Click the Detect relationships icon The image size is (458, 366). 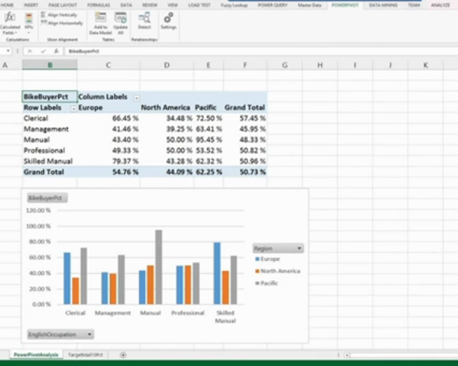tap(144, 18)
